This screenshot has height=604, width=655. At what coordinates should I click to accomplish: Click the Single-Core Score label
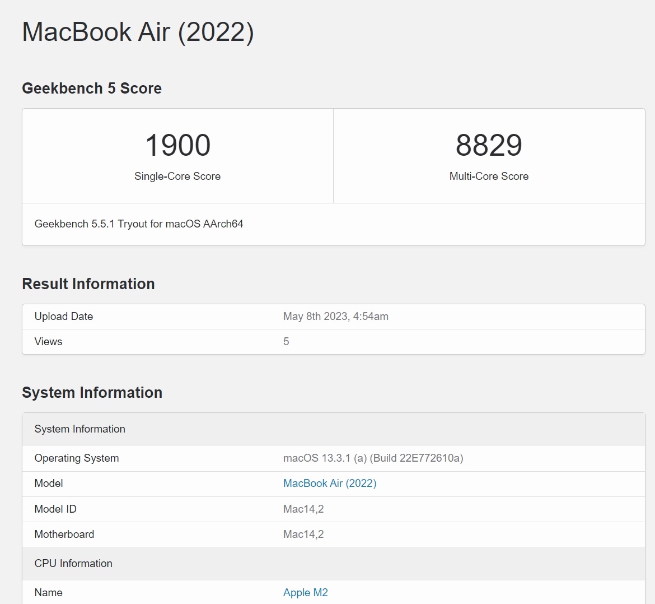[177, 176]
